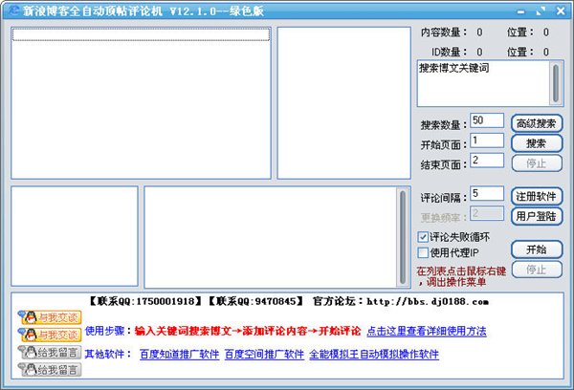Viewport: 574px width, 390px height.
Task: Click the 结束页面 input field
Action: click(x=487, y=161)
